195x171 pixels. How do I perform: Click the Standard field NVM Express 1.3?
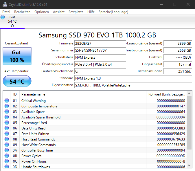pyautogui.click(x=133, y=78)
